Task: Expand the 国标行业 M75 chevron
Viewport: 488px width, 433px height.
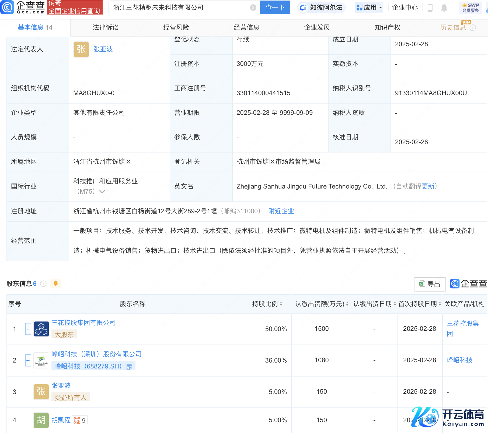Action: (102, 191)
